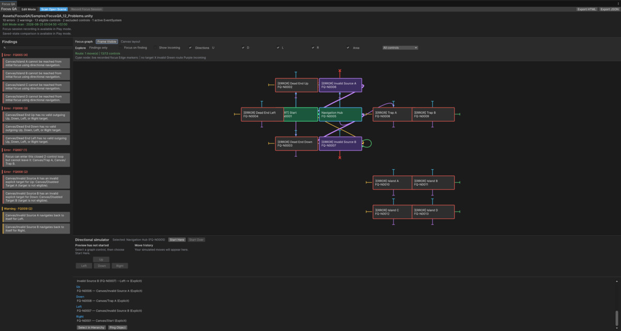Click the 'Error · FQ0007 (1)' group header
Screen dimensions: 621x331
click(x=16, y=150)
